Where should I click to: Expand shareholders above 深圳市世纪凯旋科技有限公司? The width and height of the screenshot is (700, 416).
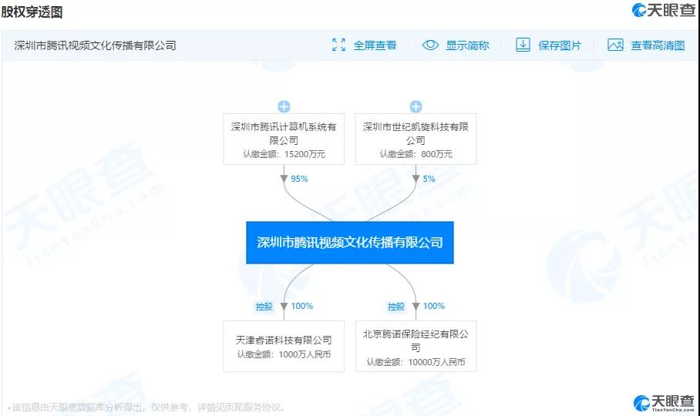pyautogui.click(x=416, y=106)
